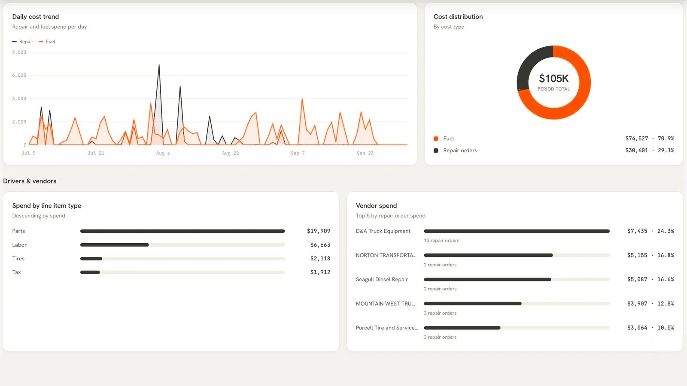This screenshot has height=386, width=687.
Task: Click '13 repair orders' under D&A Truck Equipment
Action: click(x=441, y=241)
